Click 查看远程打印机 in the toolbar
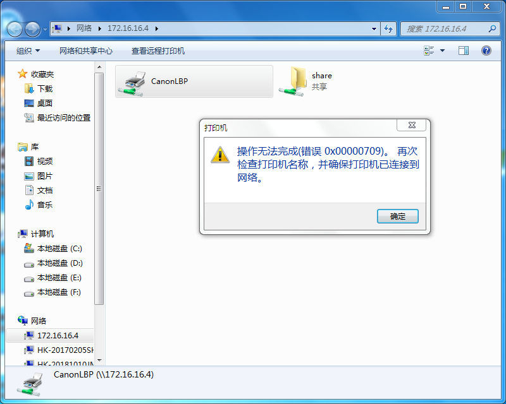 click(157, 51)
